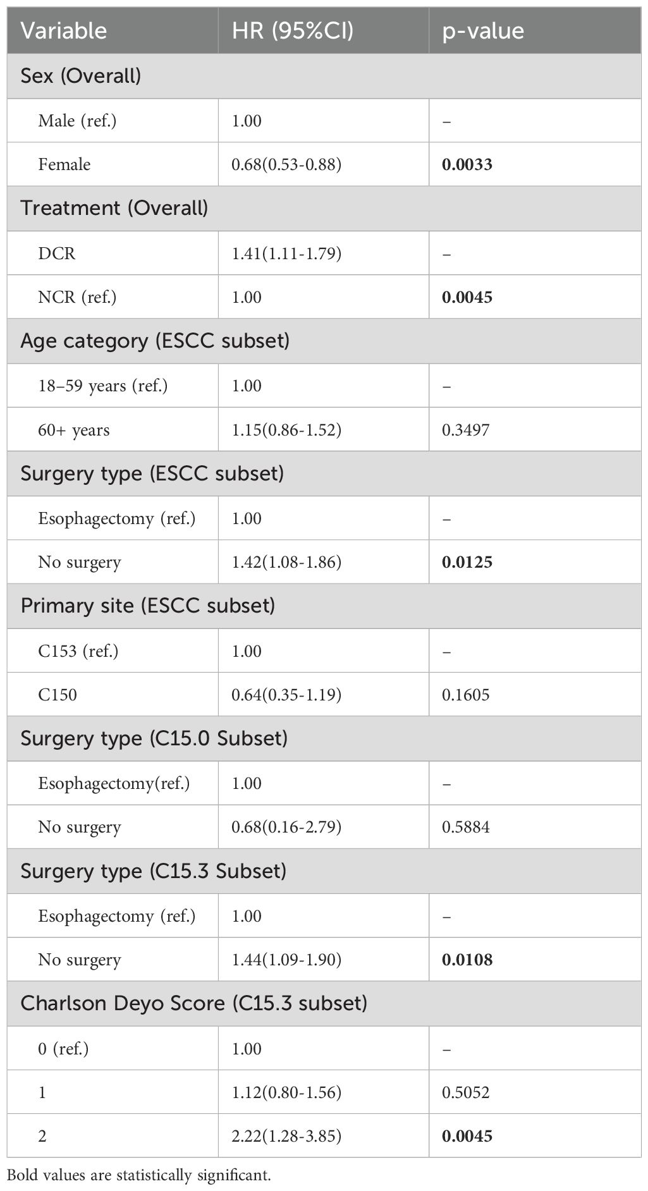Select the Age category (ESCC subset) heading

point(155,341)
